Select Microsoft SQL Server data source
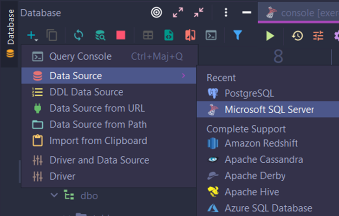 [x=269, y=109]
